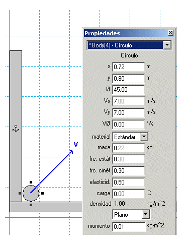Viewport: 192px width, 245px height.
Task: Click the top selection handle of the circle
Action: pyautogui.click(x=31, y=182)
